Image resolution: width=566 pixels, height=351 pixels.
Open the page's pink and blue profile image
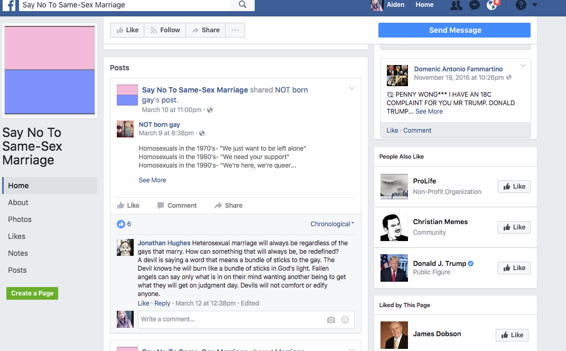50,70
